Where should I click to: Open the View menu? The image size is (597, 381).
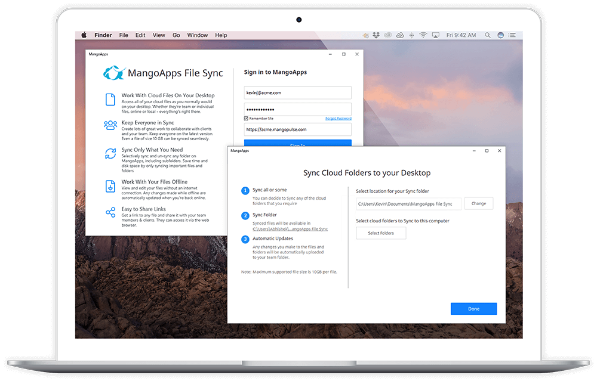click(159, 35)
